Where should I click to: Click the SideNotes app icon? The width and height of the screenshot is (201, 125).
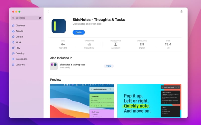[x=59, y=26]
